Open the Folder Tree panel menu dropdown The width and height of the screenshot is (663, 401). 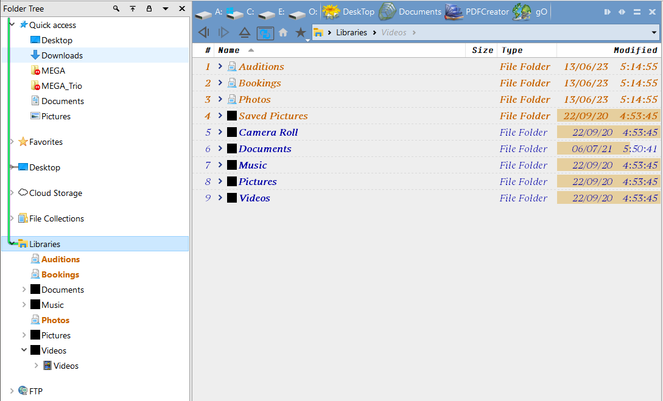166,9
